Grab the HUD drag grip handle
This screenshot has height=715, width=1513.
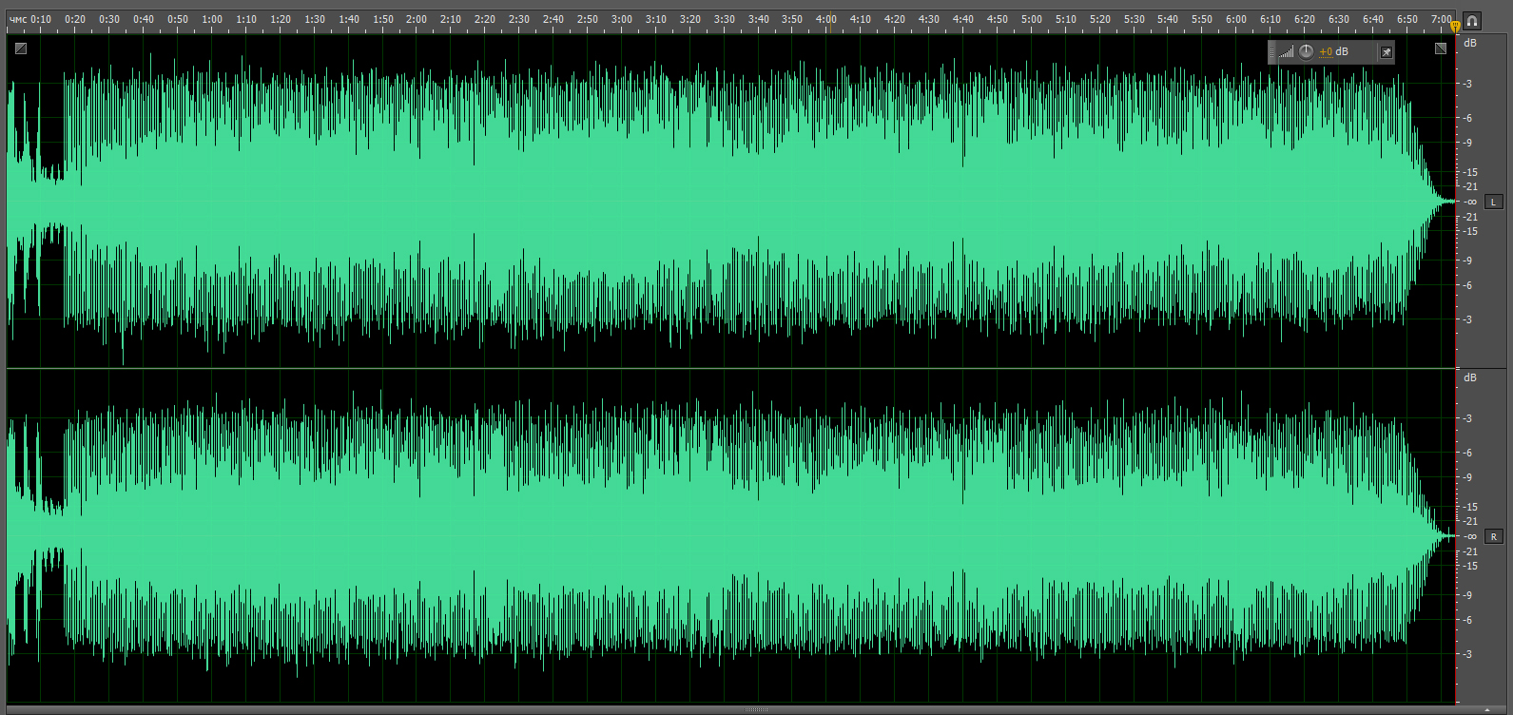pos(1272,52)
